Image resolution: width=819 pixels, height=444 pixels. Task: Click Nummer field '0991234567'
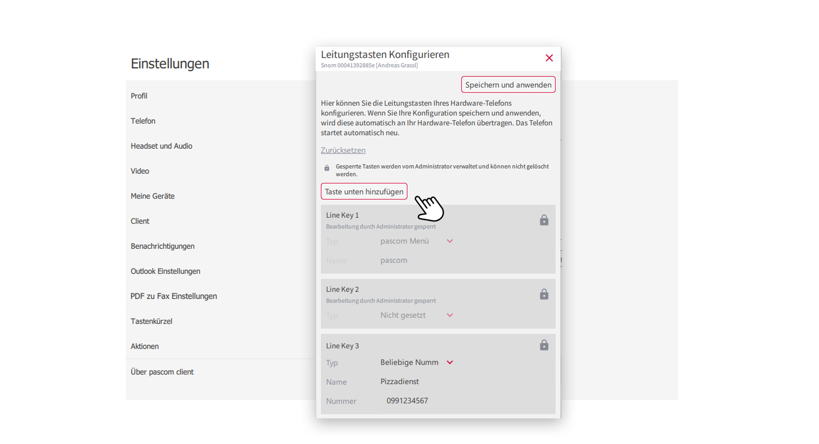pos(465,401)
